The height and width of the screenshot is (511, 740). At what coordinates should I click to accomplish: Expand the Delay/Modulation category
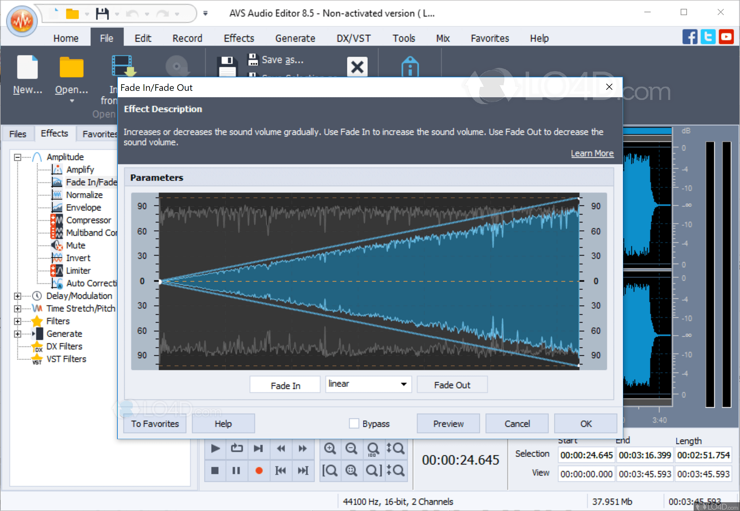pos(17,296)
